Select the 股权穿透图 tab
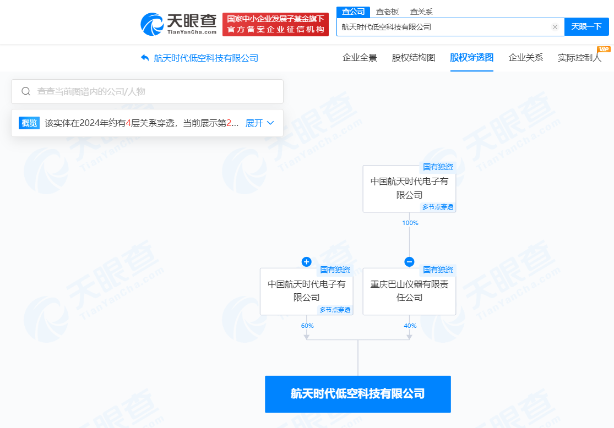614x428 pixels. (472, 58)
